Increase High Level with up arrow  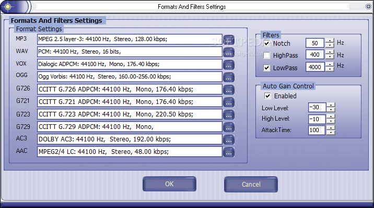(x=331, y=116)
